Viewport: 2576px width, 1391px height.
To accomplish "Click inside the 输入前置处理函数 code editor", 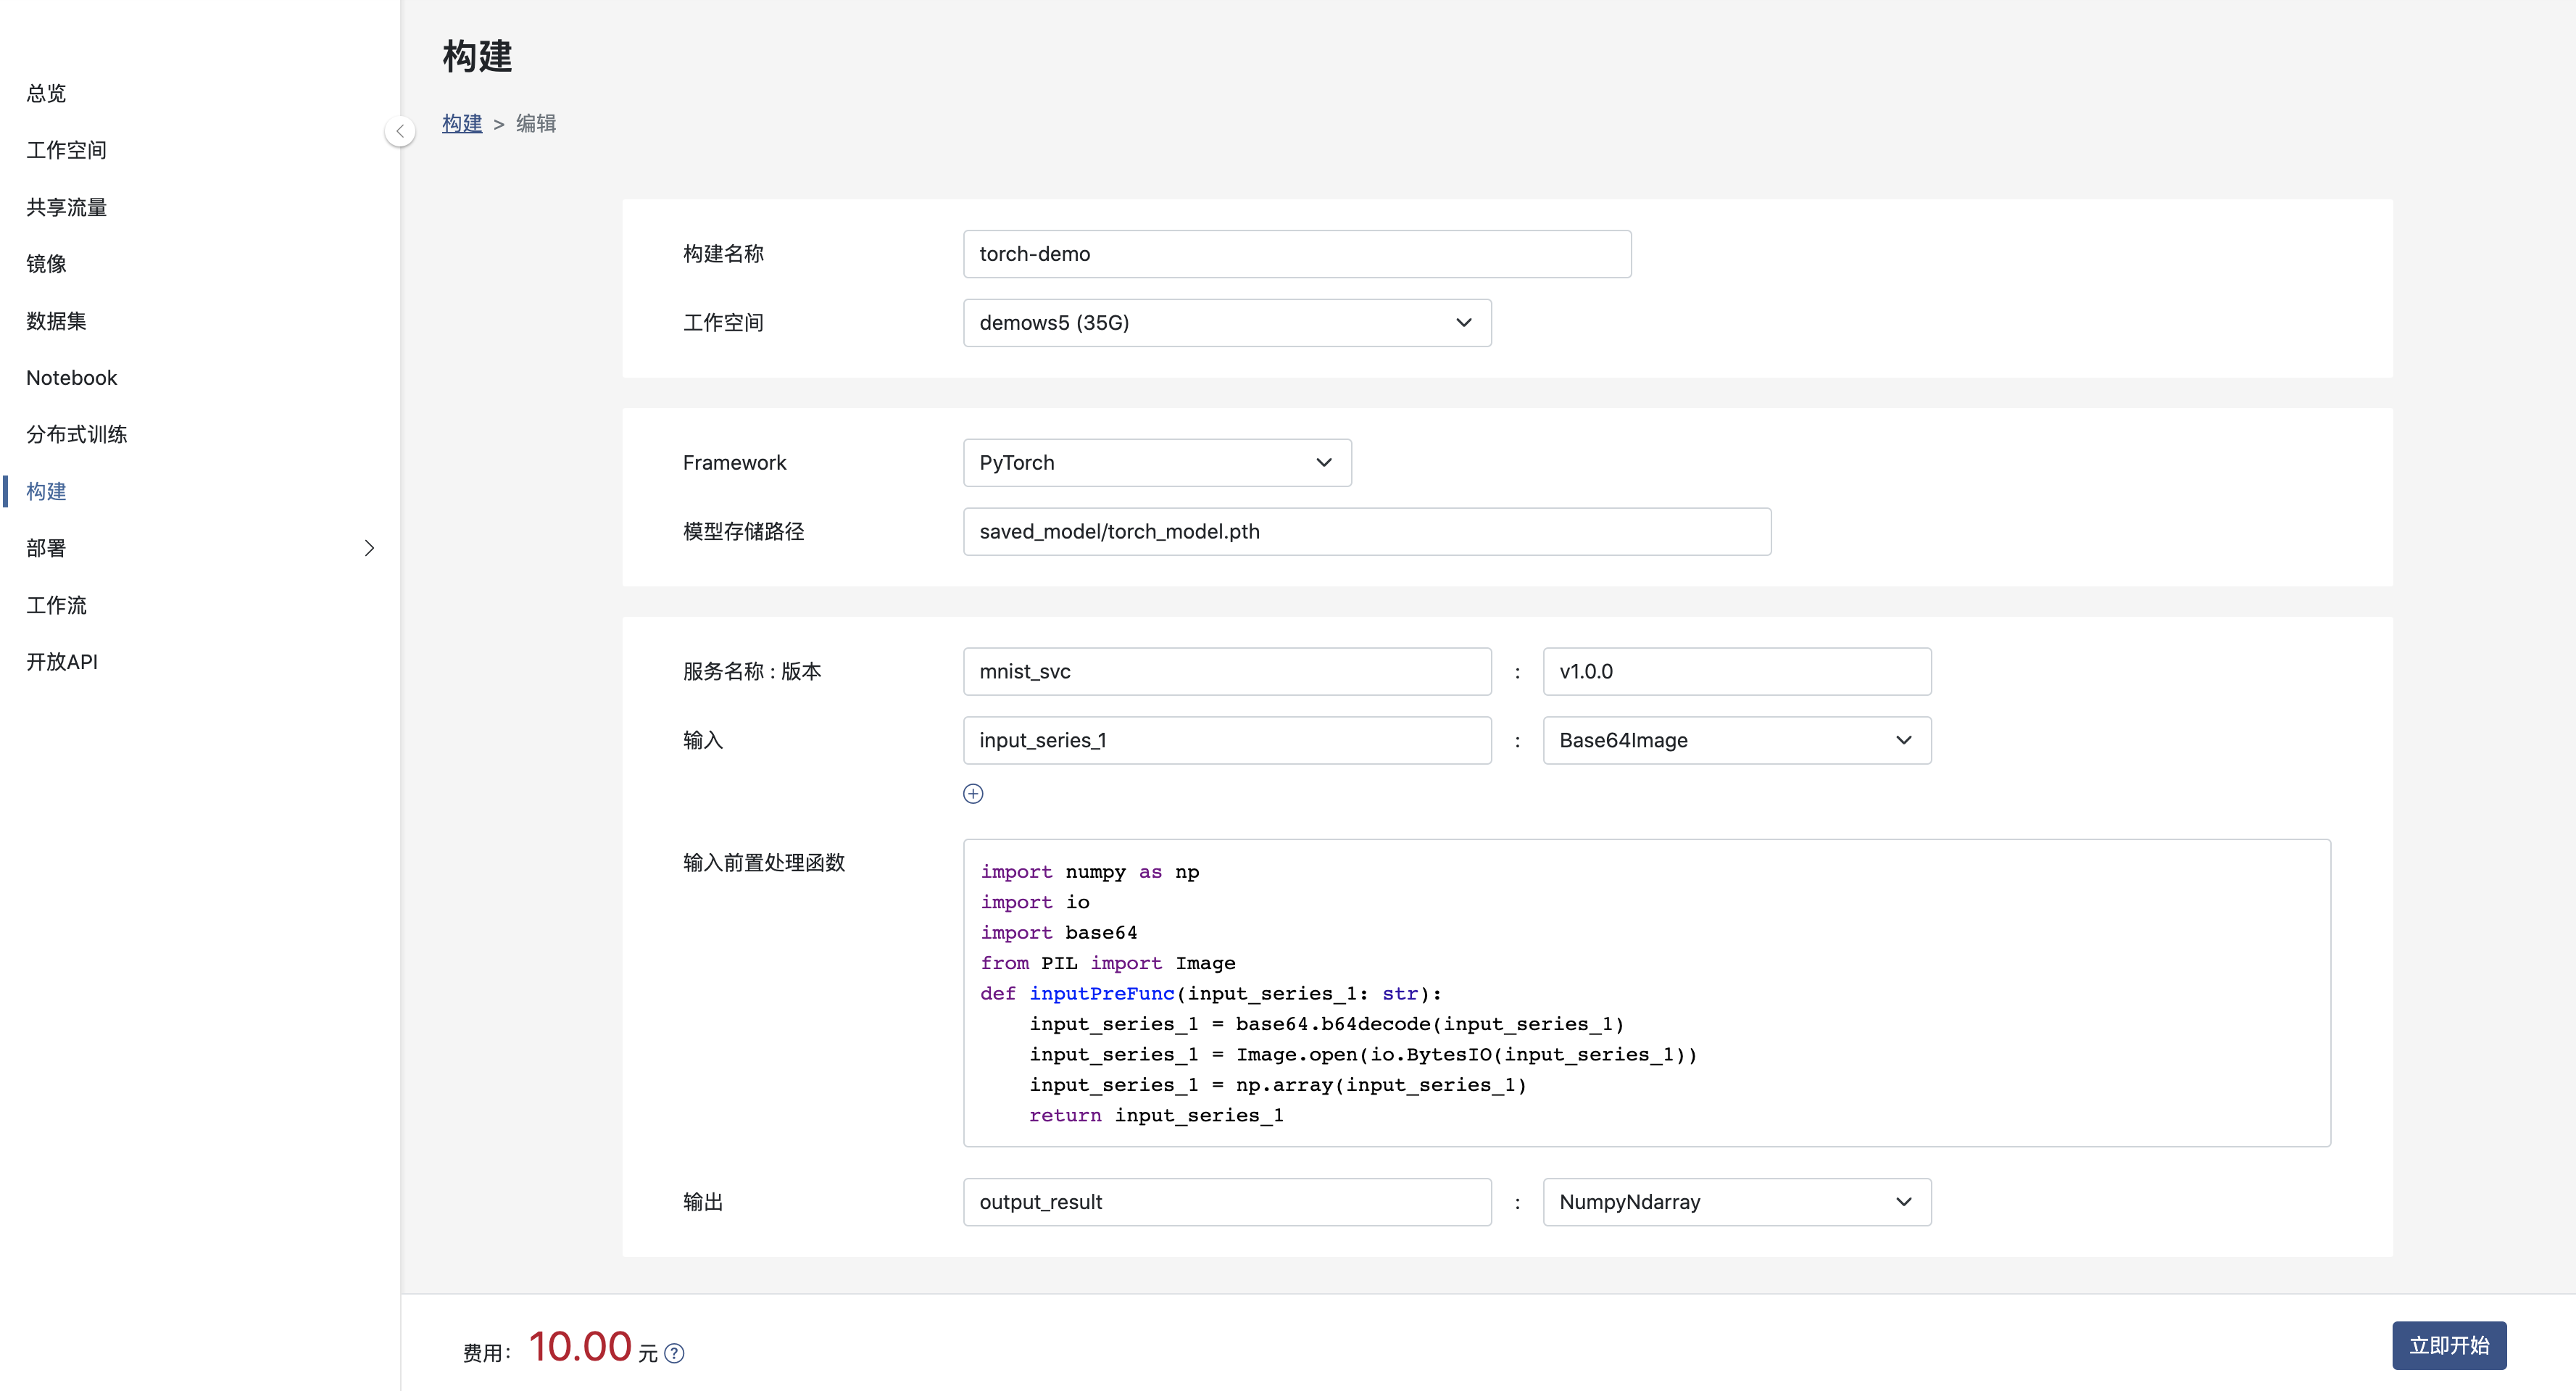I will [1646, 992].
